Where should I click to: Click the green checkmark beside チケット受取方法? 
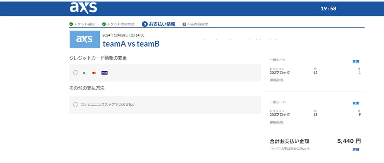click(104, 24)
